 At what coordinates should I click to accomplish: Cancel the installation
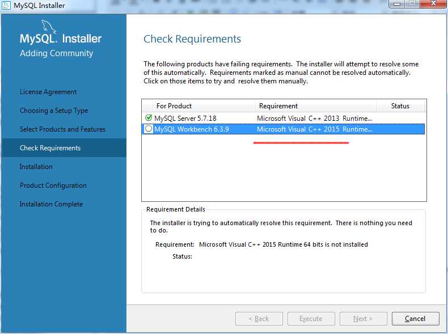pos(416,319)
